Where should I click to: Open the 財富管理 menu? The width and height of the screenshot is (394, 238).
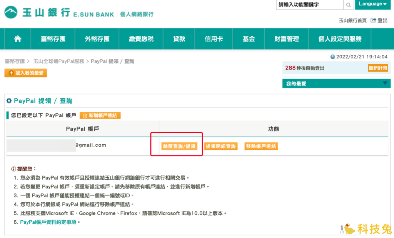coord(286,39)
